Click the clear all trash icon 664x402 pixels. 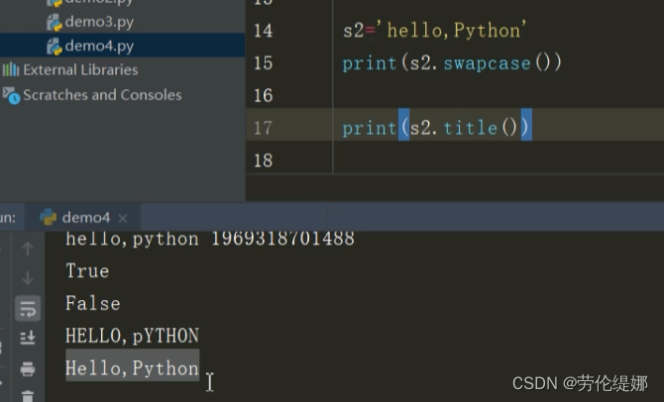[x=28, y=396]
